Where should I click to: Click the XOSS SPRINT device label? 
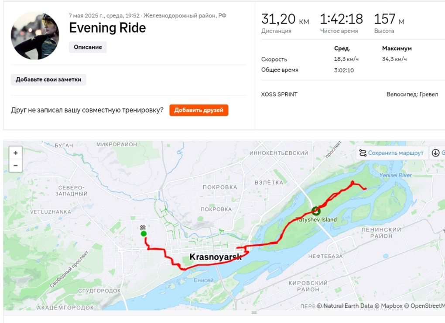pos(279,94)
